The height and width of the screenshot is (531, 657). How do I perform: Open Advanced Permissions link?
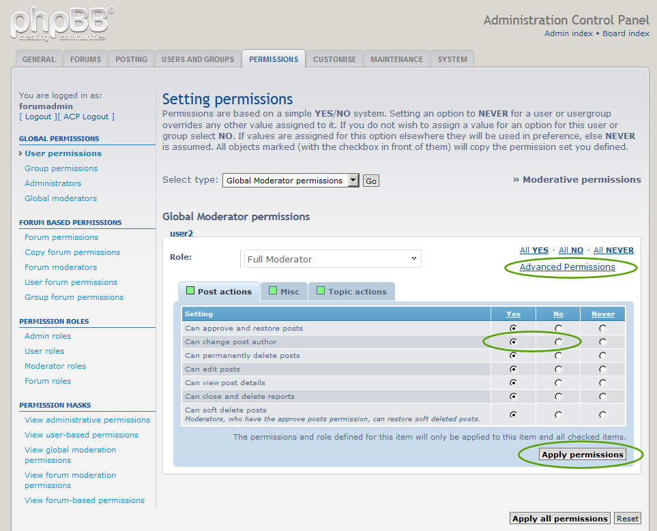(x=567, y=267)
